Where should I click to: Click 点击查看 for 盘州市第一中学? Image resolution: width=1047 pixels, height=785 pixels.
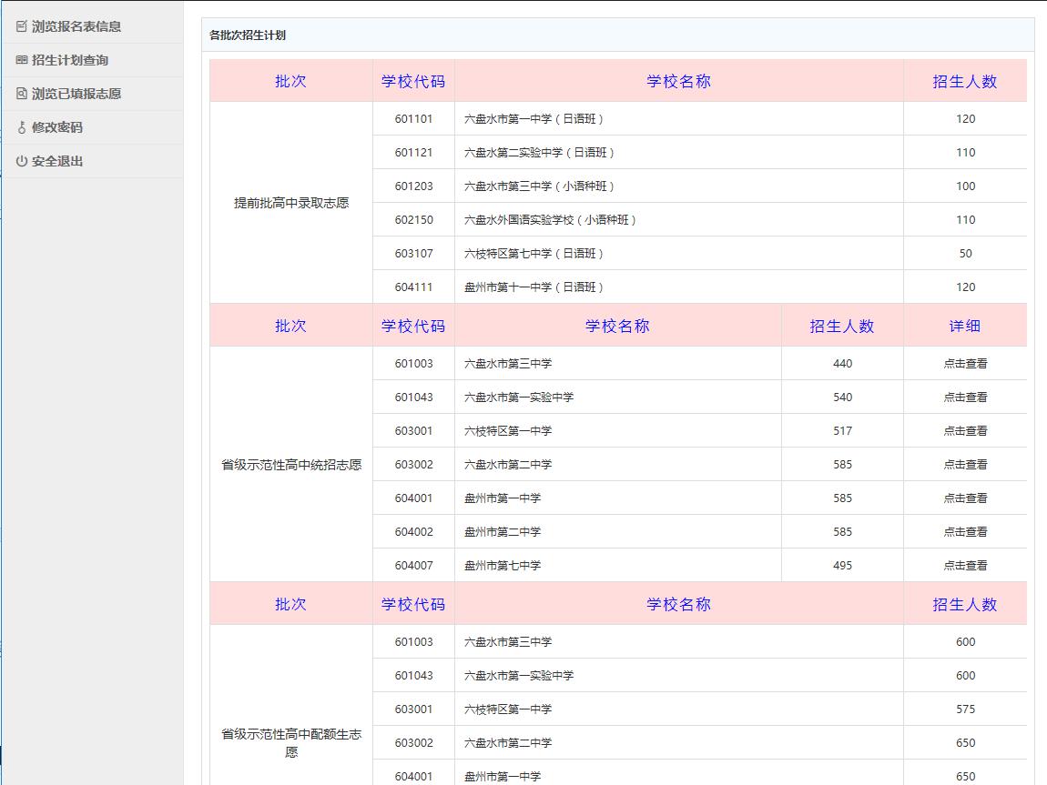968,498
